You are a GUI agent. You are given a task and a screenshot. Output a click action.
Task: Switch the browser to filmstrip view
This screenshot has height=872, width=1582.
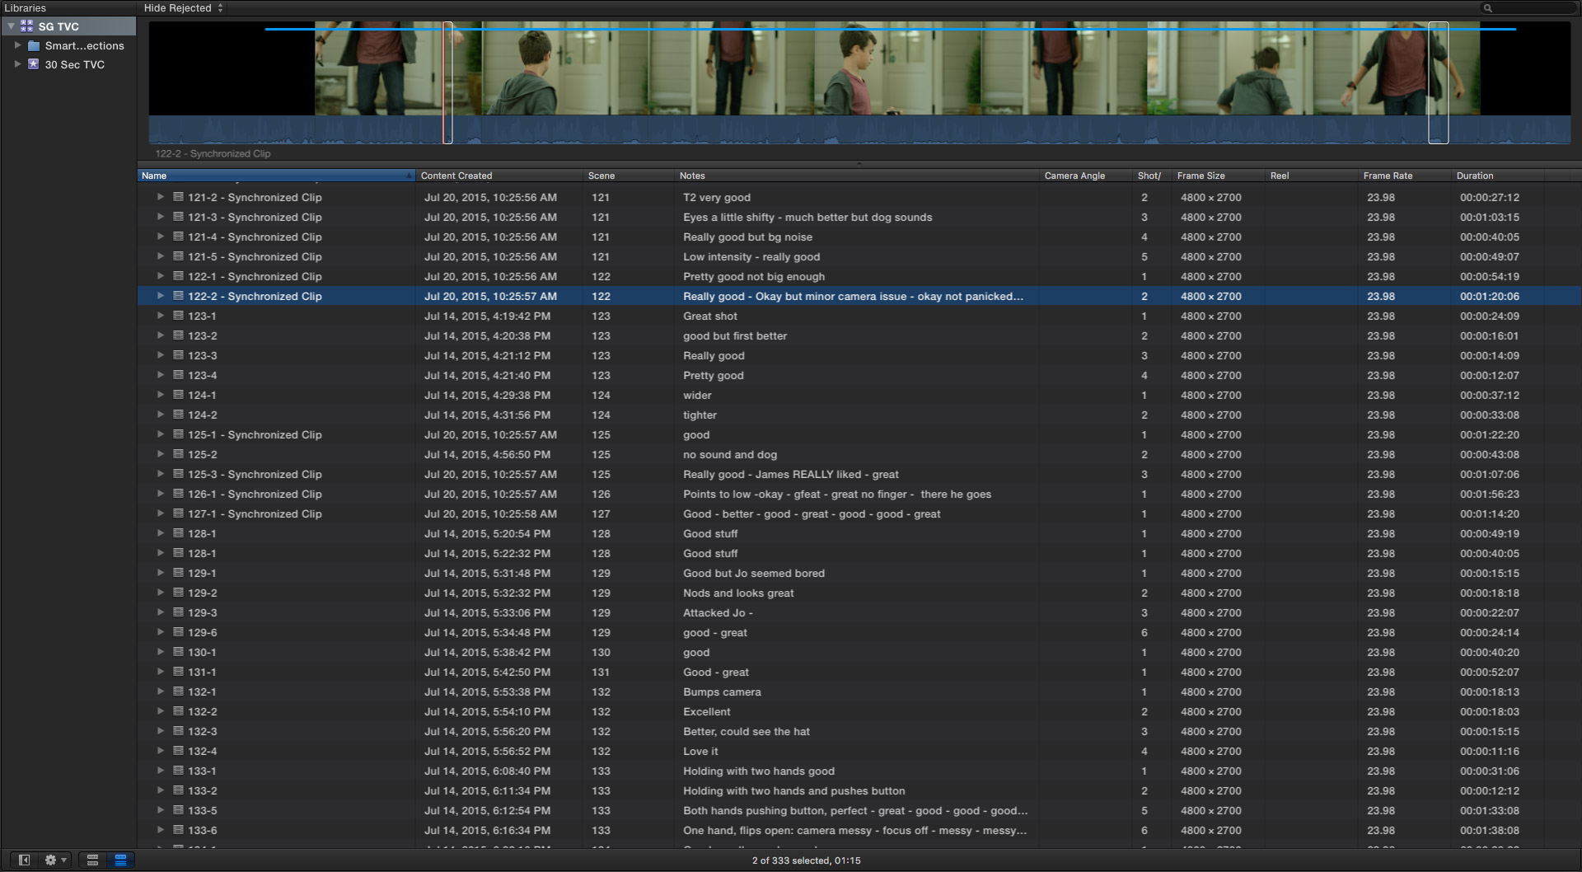(92, 860)
